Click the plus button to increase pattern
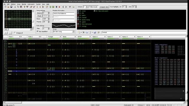The height and width of the screenshot is (106, 189). click(x=6, y=33)
